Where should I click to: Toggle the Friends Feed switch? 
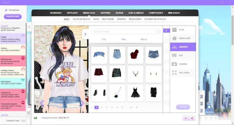pos(23,121)
